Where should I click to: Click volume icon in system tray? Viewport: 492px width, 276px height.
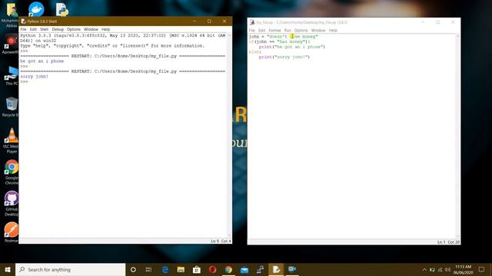447,269
